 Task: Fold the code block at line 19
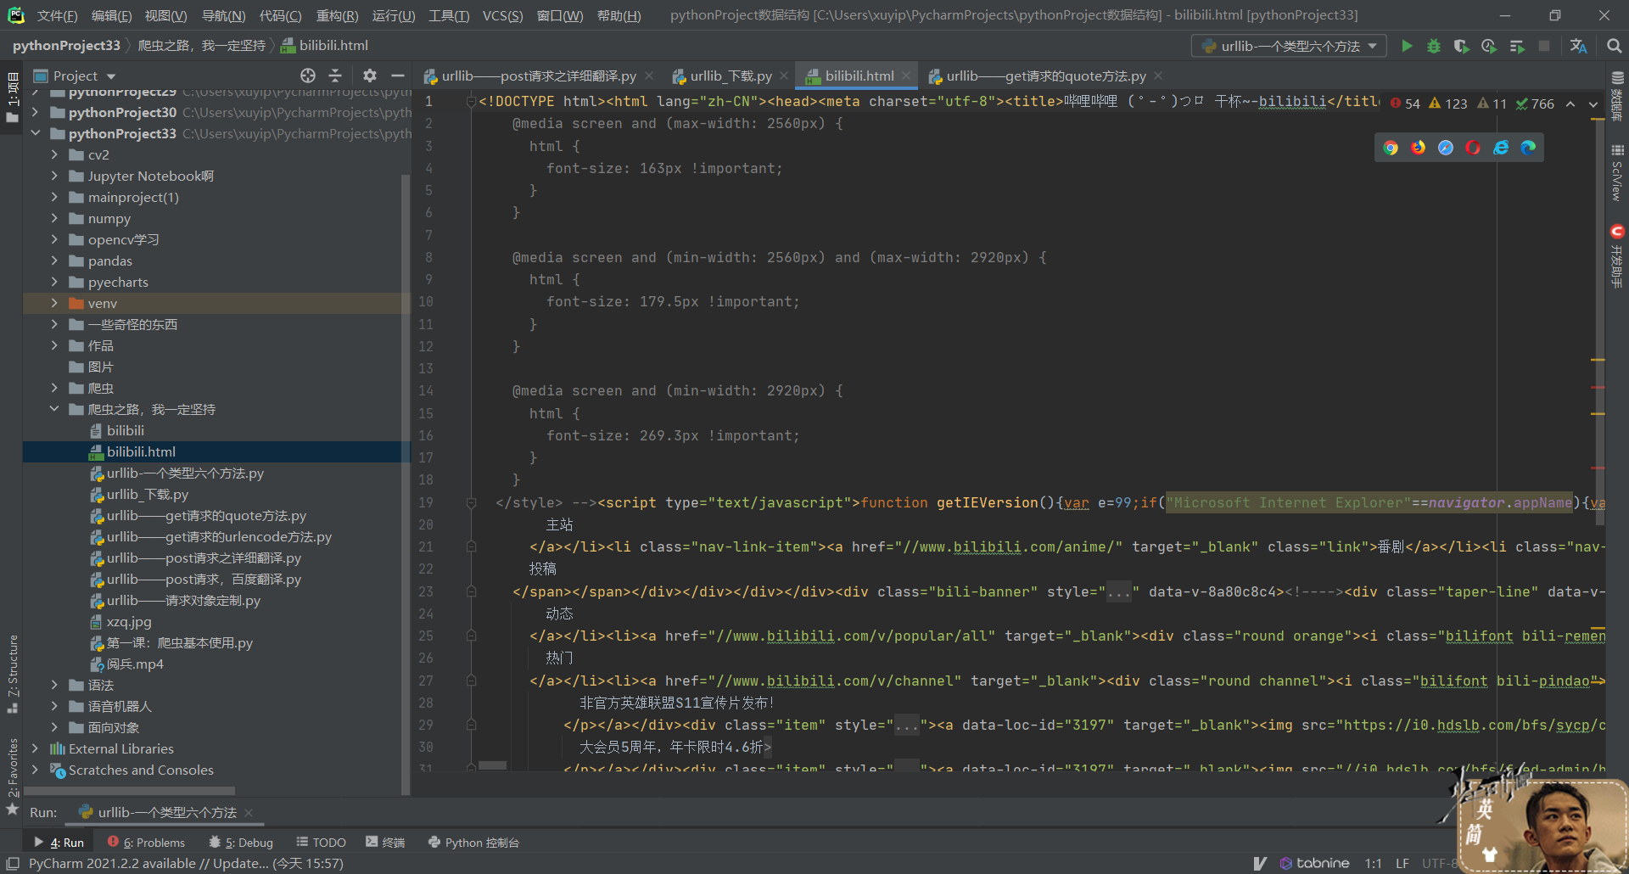(471, 502)
